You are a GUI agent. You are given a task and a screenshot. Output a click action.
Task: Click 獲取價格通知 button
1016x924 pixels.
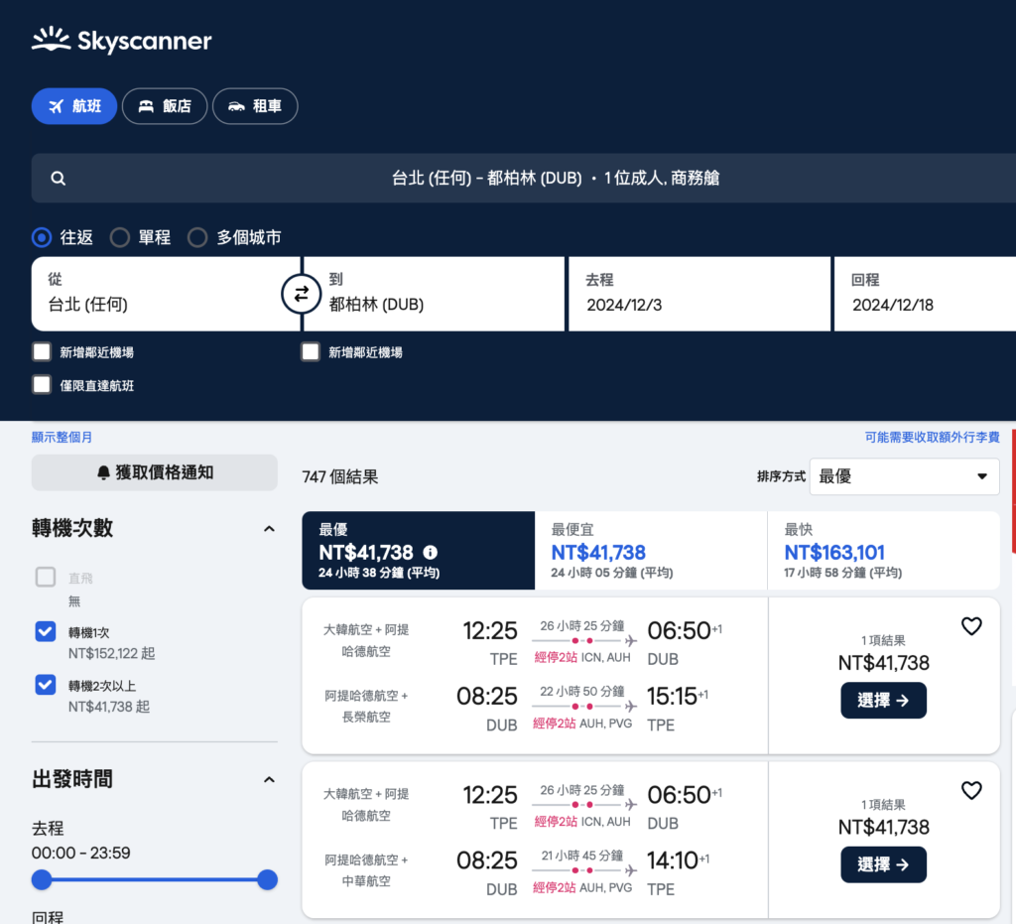click(154, 472)
